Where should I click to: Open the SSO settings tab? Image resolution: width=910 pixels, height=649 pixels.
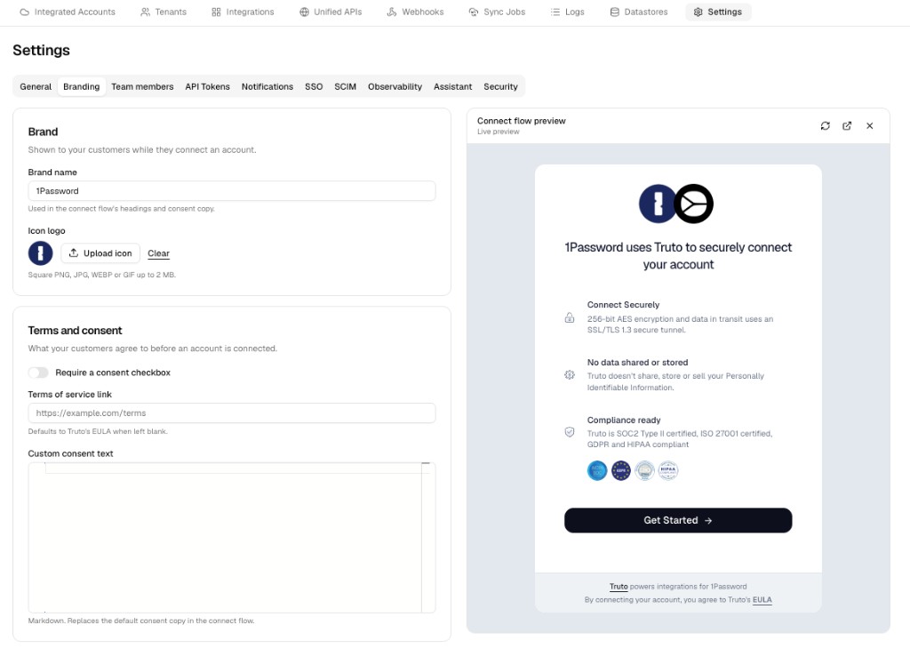(314, 86)
